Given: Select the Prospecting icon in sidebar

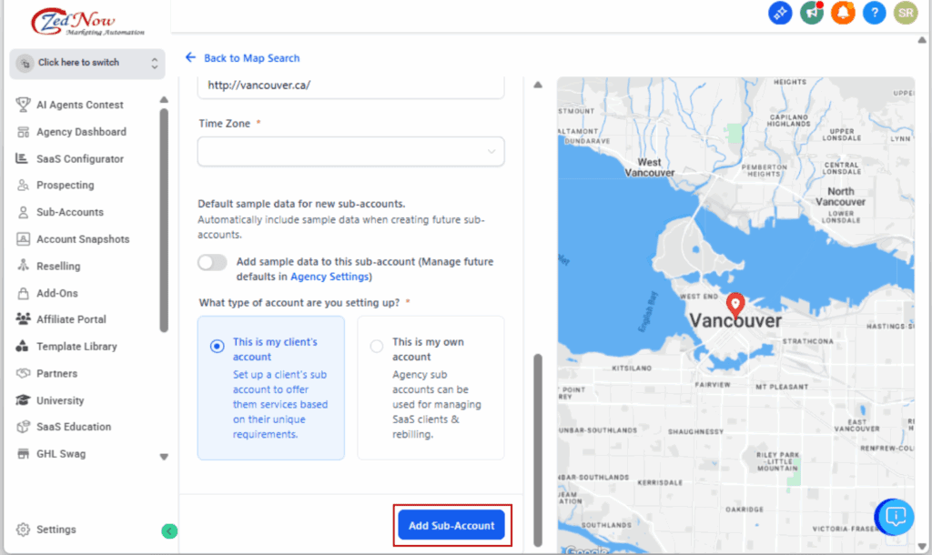Looking at the screenshot, I should pos(23,185).
